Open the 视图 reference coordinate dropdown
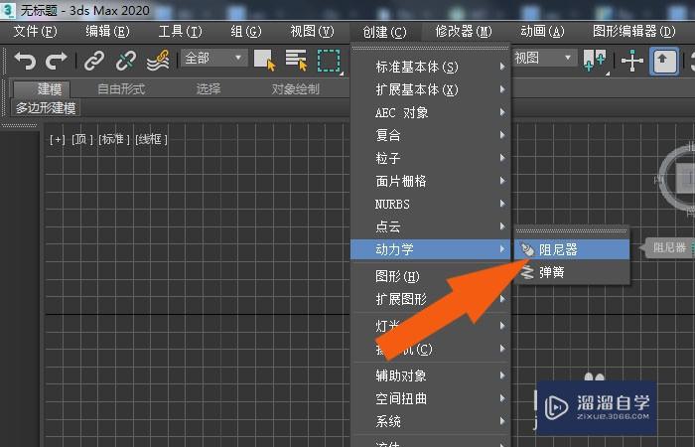 [544, 58]
